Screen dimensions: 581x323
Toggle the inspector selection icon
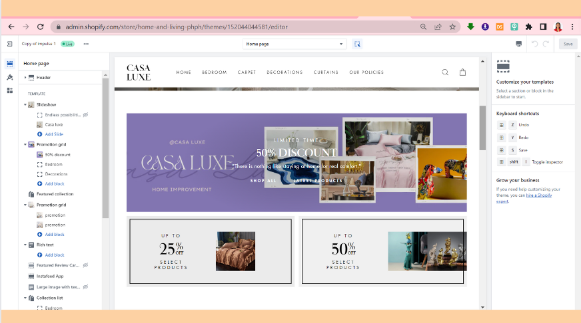click(357, 44)
